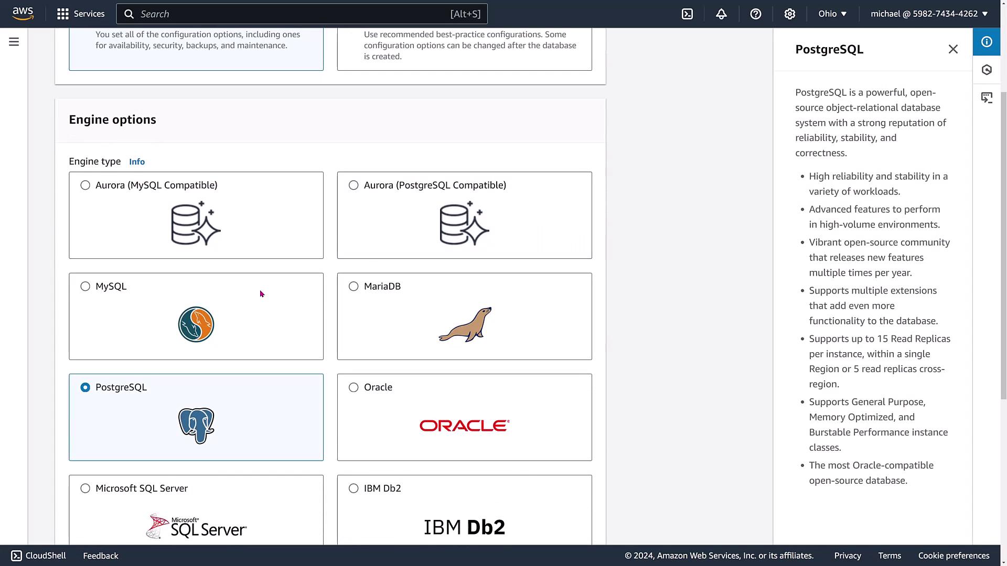This screenshot has height=566, width=1007.
Task: Click the AWS search input field
Action: pyautogui.click(x=294, y=14)
